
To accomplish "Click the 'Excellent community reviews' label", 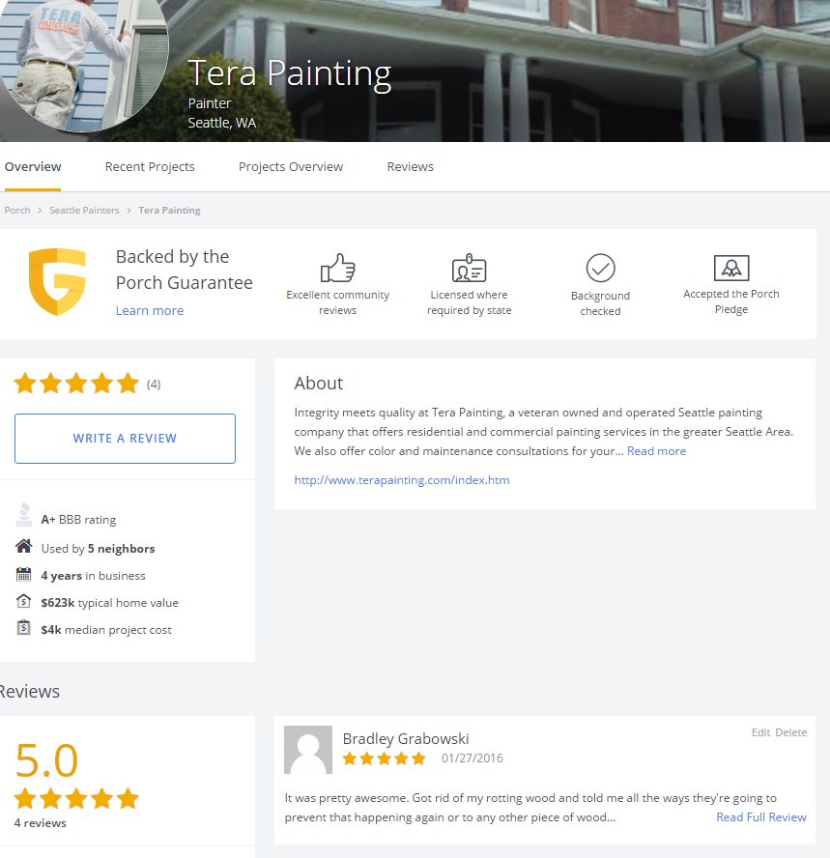I will pyautogui.click(x=337, y=302).
